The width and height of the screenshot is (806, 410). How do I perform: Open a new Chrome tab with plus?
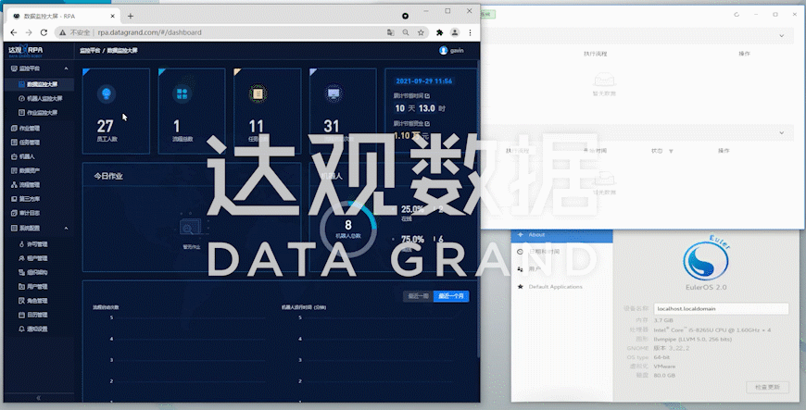click(130, 16)
